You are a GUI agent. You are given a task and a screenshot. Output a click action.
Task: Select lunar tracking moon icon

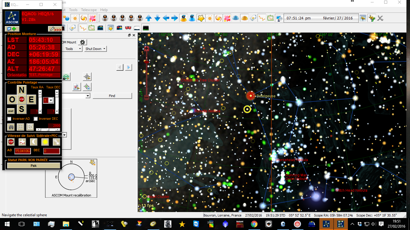[34, 142]
